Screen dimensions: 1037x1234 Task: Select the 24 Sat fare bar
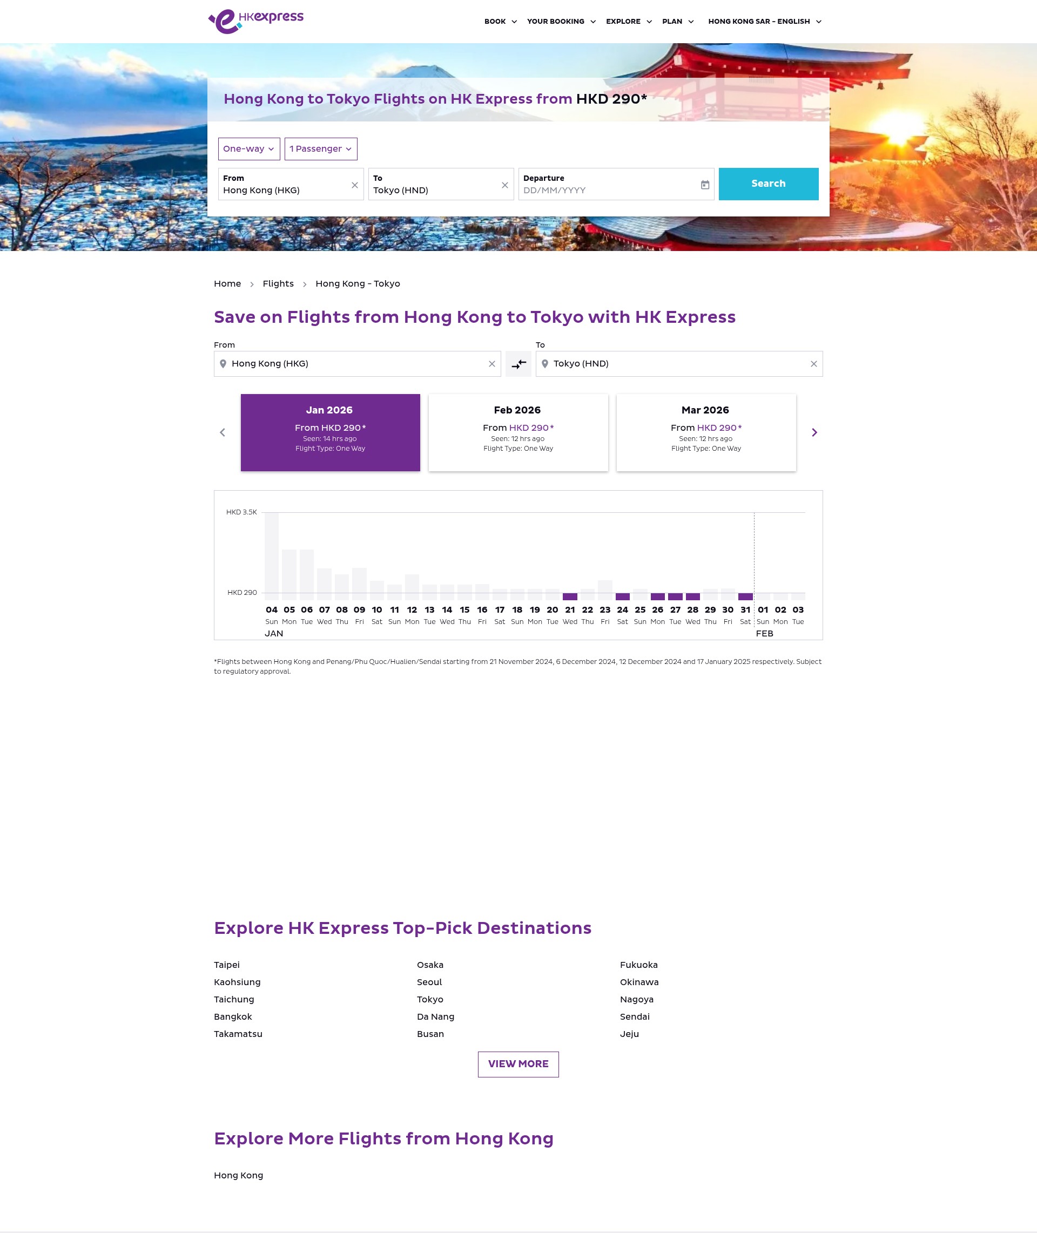[623, 596]
